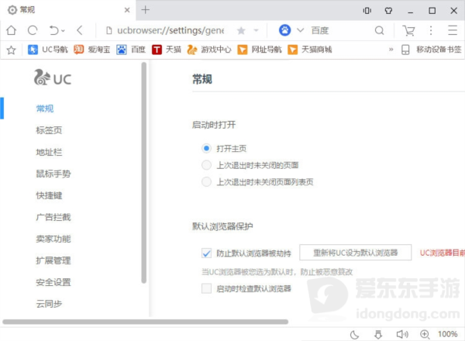Select the 常规 browser tab
The image size is (465, 341).
click(67, 10)
